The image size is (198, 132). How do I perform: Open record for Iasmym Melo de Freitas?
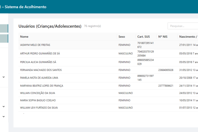tap(35, 45)
